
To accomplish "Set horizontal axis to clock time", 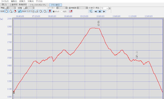I will [7, 11].
